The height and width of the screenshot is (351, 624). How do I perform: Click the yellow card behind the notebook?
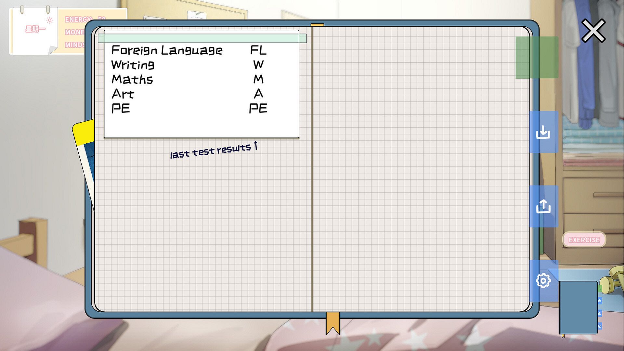click(x=84, y=133)
